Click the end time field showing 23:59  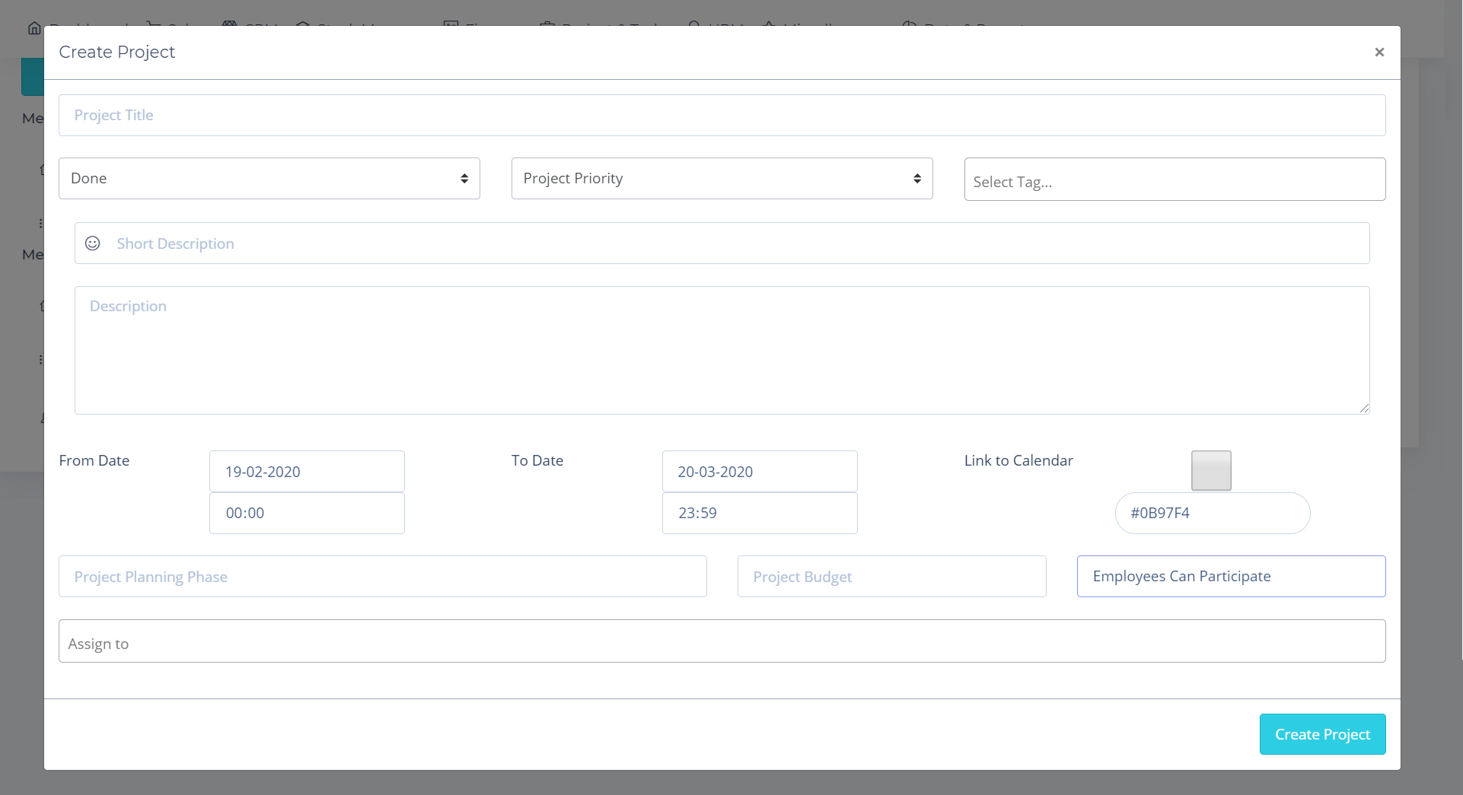[x=759, y=514]
